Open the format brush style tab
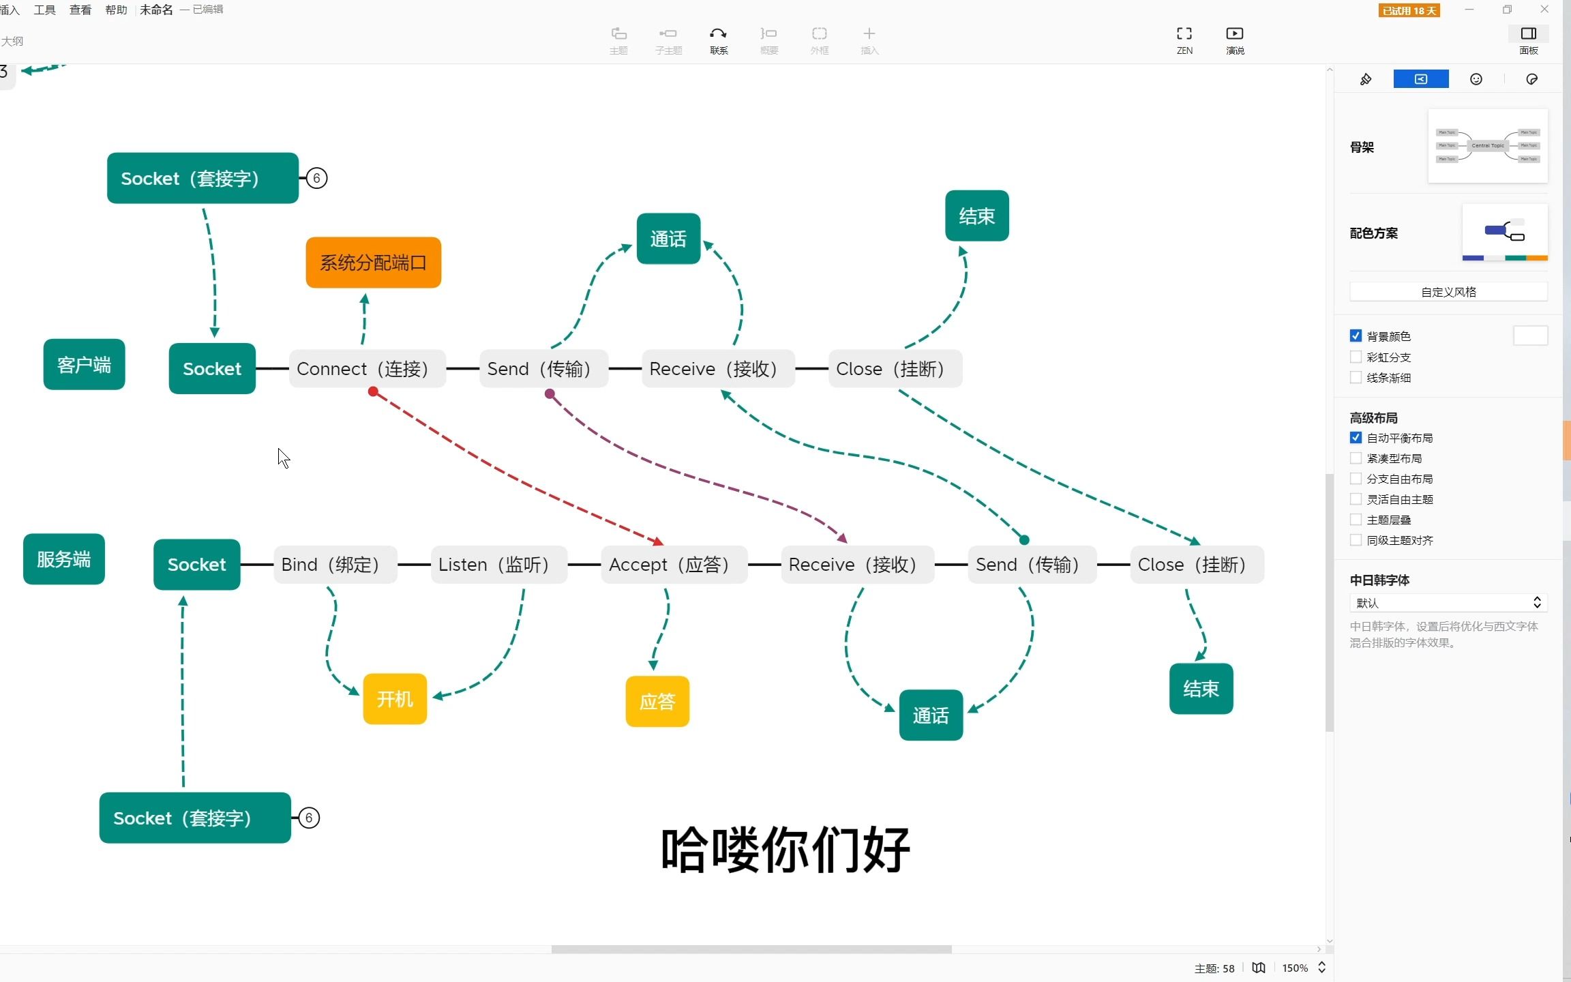This screenshot has height=982, width=1571. pyautogui.click(x=1365, y=80)
